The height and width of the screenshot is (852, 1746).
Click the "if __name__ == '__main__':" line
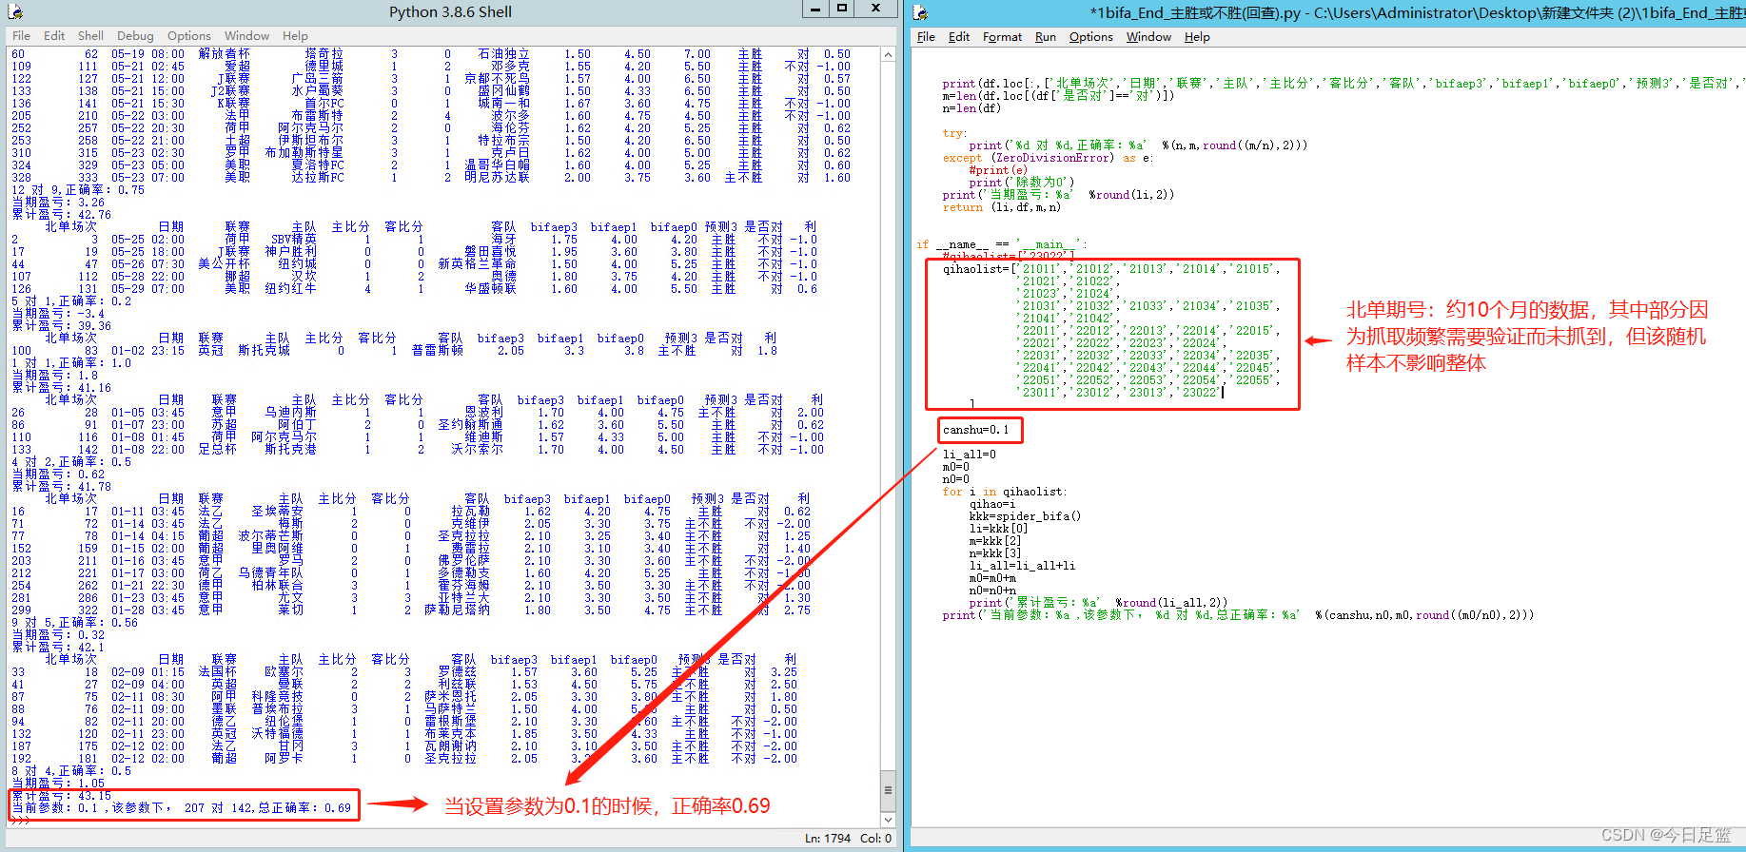tap(1000, 244)
